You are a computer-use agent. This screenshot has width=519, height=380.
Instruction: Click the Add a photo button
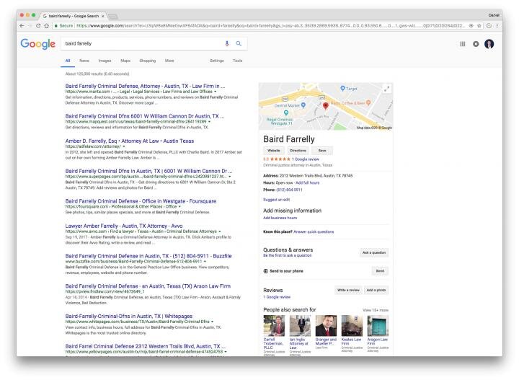pyautogui.click(x=376, y=291)
